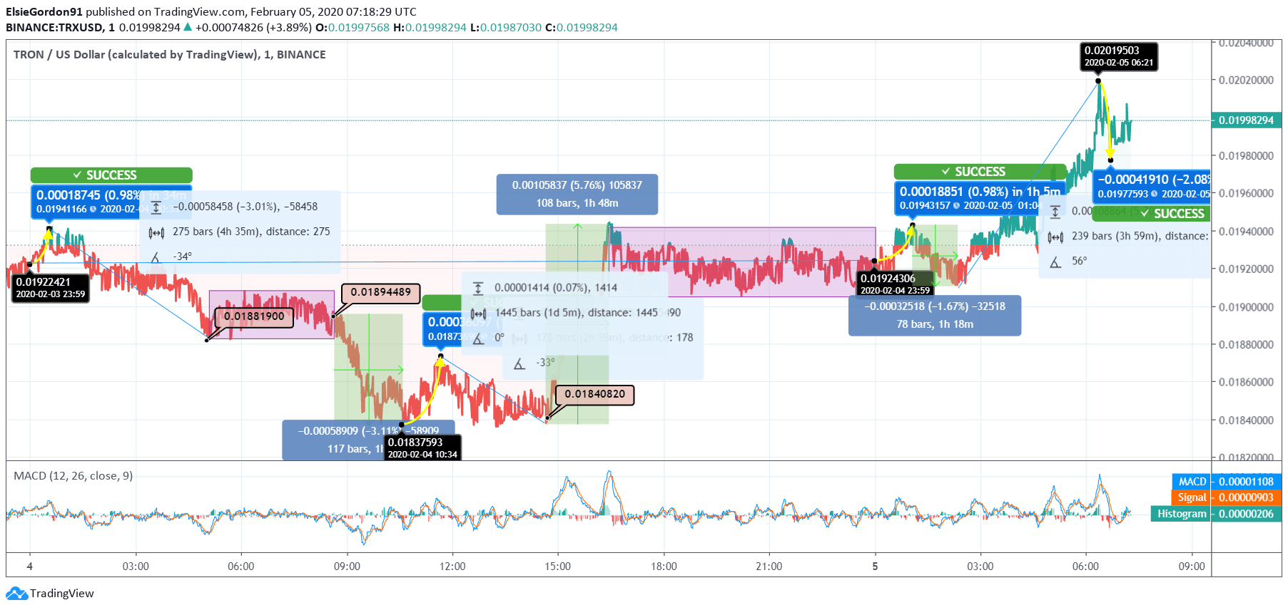Click the 0.01922421 label dated 2020-02-03 23:59
This screenshot has width=1288, height=610.
click(51, 289)
